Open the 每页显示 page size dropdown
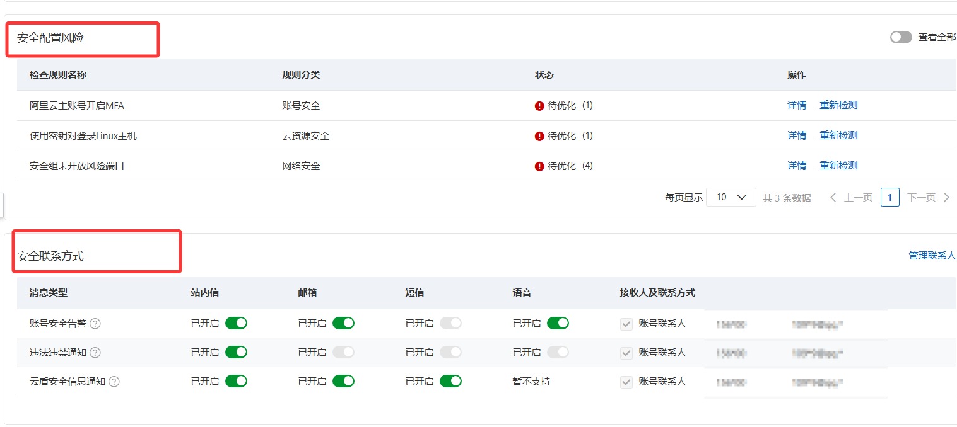This screenshot has height=427, width=957. click(x=731, y=197)
